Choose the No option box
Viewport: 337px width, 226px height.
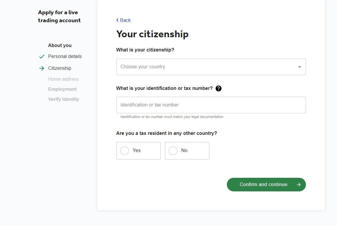187,151
